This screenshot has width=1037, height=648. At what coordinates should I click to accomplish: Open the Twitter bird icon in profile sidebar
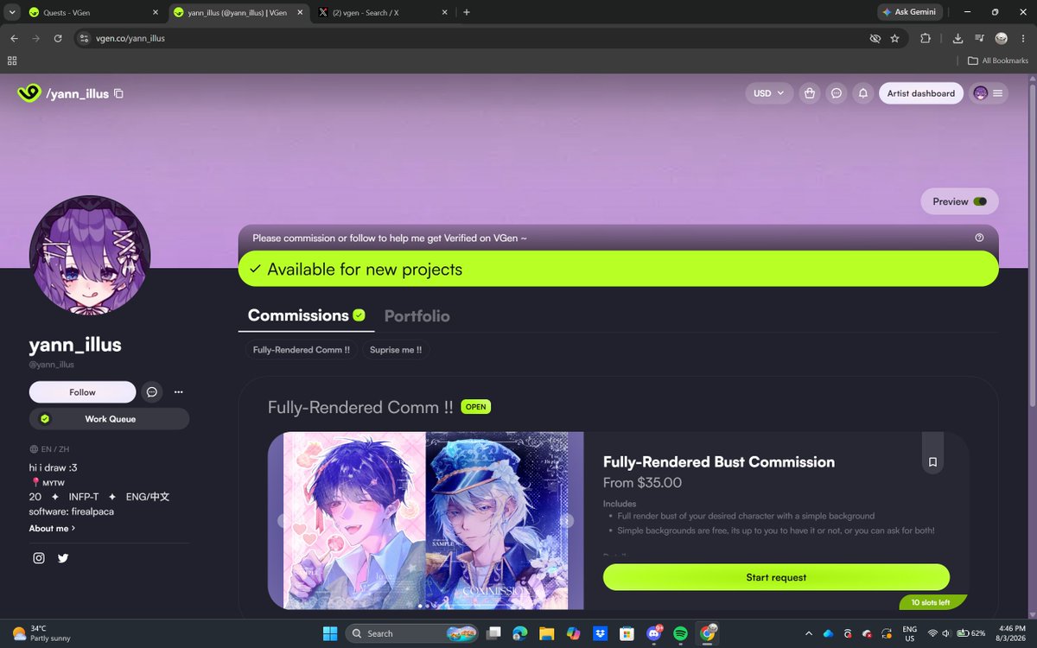(63, 558)
